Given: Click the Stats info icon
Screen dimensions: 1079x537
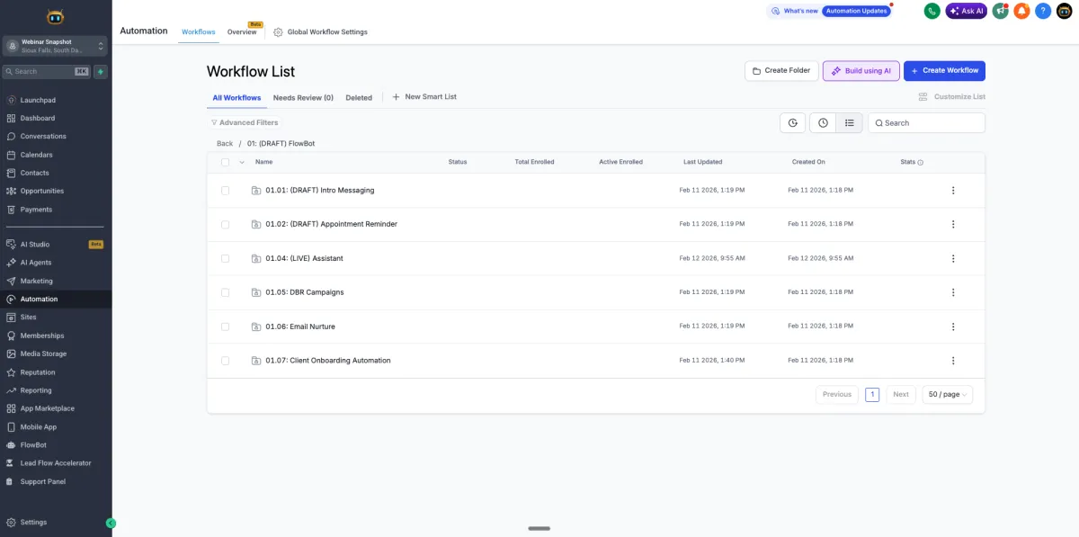Looking at the screenshot, I should 921,162.
